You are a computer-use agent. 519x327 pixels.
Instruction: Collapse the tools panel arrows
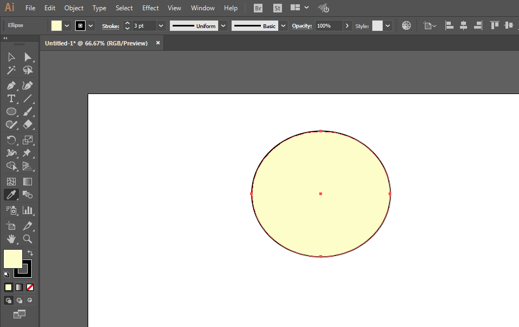coord(5,38)
